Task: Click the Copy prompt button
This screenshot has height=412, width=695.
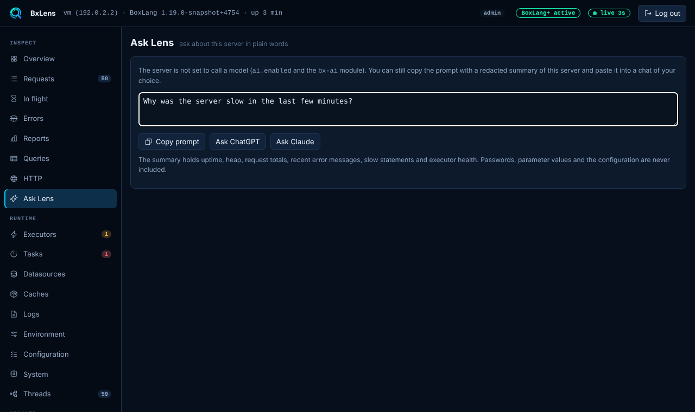Action: (172, 141)
